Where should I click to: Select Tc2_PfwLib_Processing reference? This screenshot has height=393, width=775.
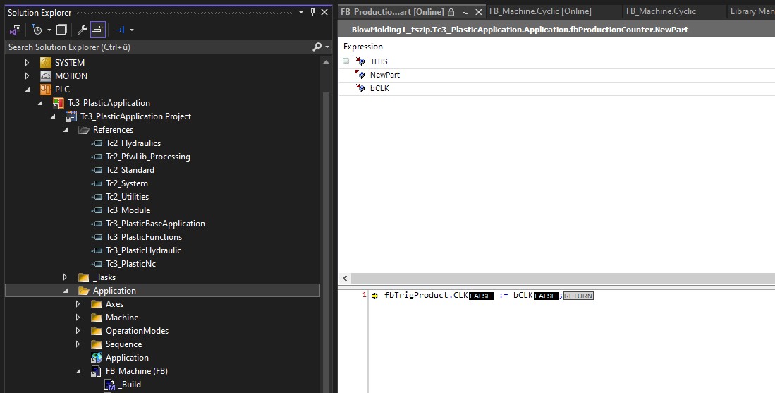click(x=148, y=157)
